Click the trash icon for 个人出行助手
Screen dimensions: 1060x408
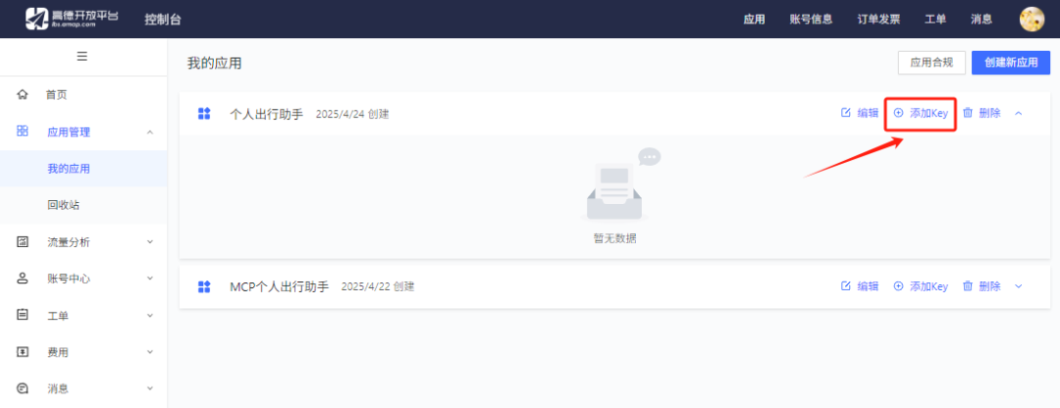pos(968,113)
